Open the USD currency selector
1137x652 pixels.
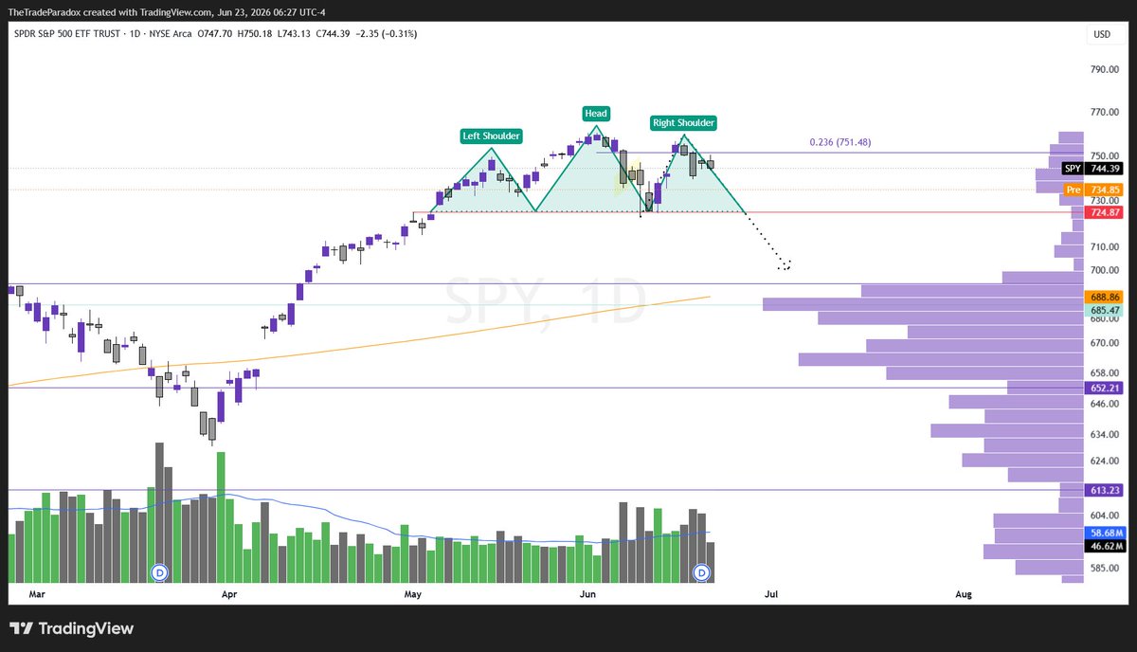click(x=1101, y=35)
